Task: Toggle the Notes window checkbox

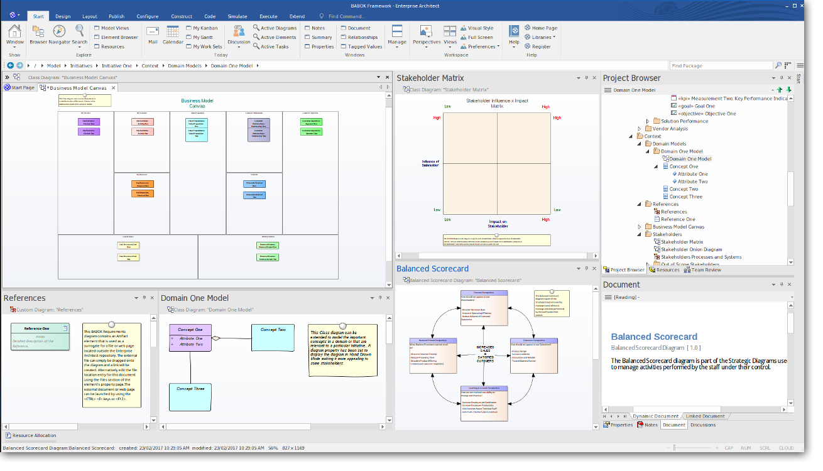Action: pyautogui.click(x=307, y=28)
